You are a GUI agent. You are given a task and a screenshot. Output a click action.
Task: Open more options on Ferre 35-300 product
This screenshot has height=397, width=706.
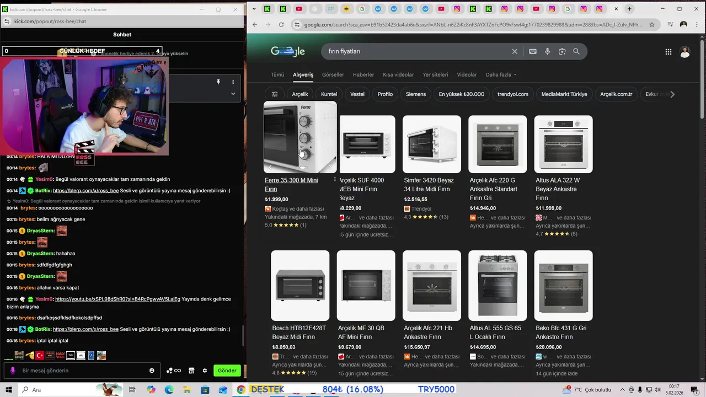coord(335,180)
